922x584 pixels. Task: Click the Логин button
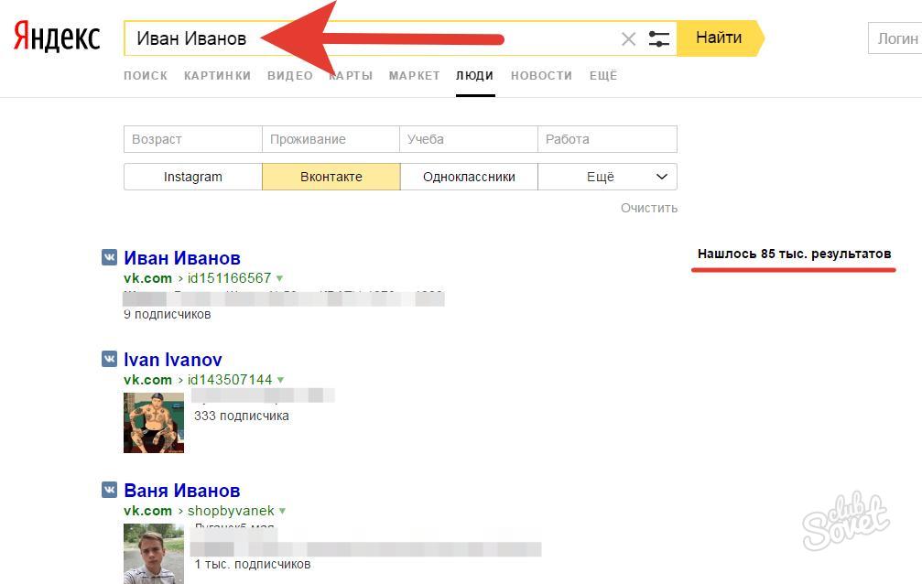895,38
